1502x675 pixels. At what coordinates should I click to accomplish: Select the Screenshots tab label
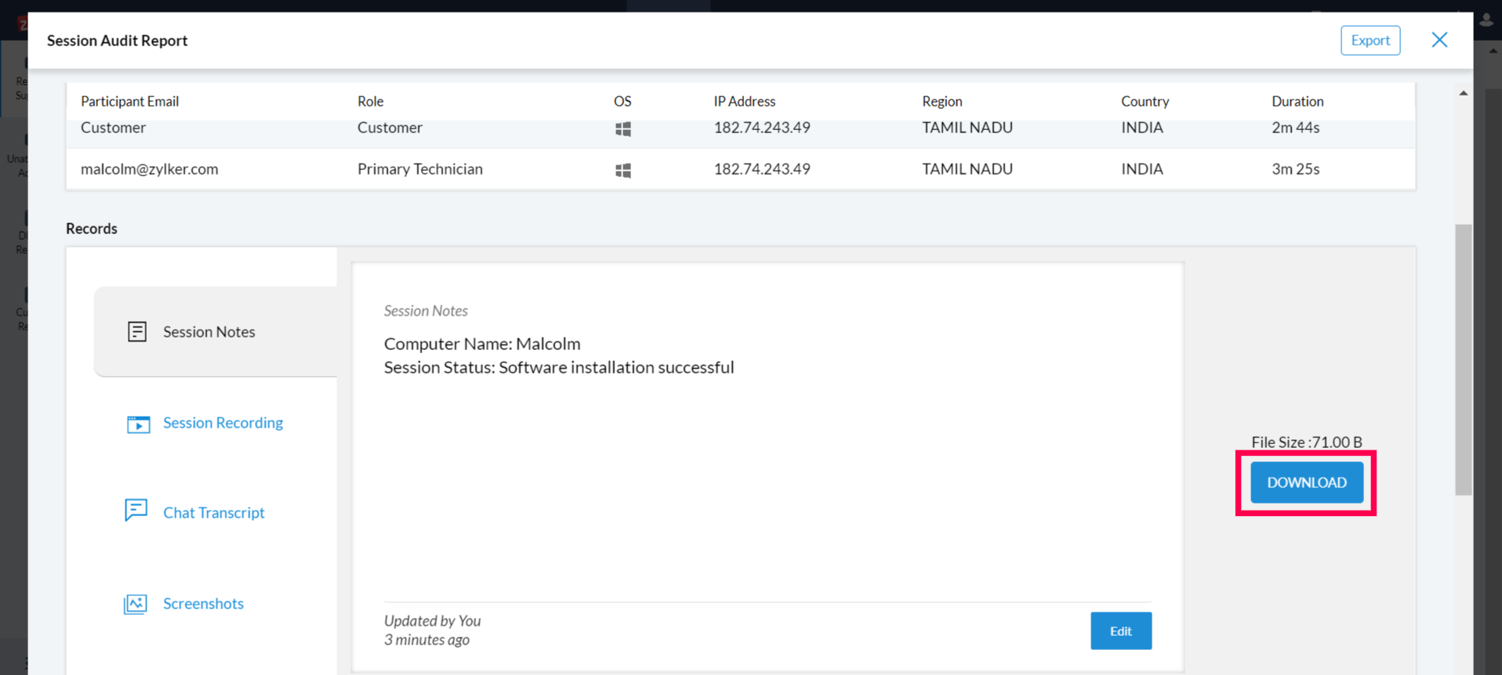[203, 604]
